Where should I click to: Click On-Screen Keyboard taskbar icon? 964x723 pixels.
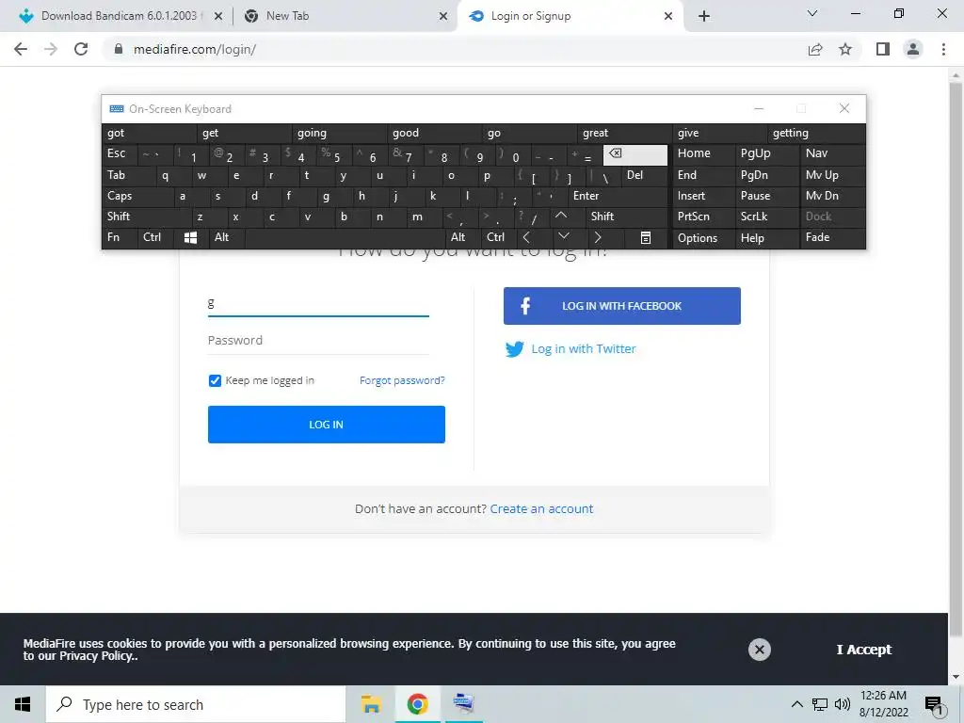click(463, 703)
